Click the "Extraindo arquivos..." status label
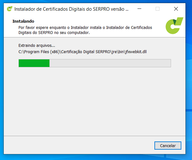 click(37, 46)
